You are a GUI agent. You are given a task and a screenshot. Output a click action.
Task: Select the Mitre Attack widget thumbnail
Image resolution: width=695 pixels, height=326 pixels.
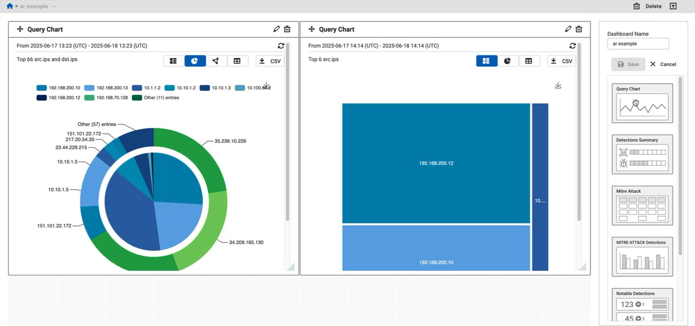(642, 206)
